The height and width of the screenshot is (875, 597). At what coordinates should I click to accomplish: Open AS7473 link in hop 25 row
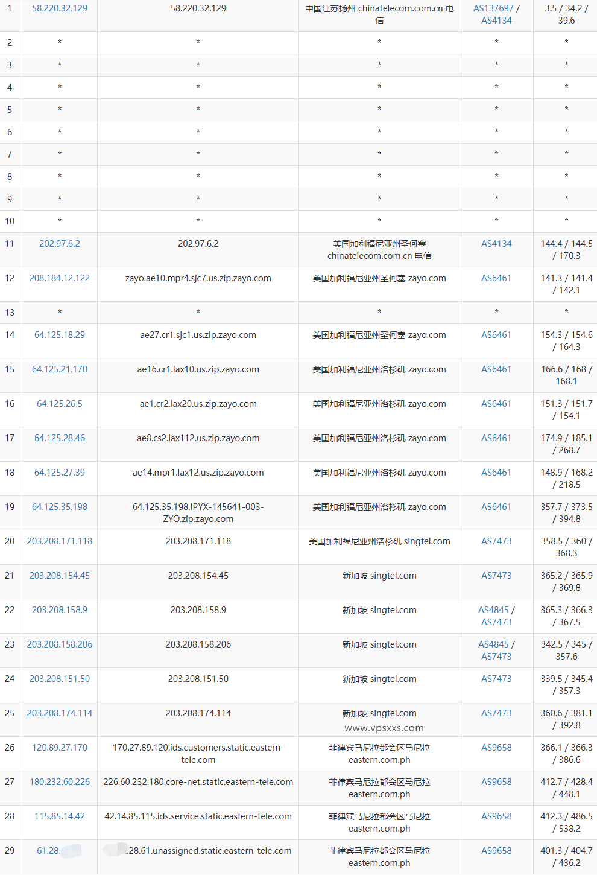click(496, 713)
